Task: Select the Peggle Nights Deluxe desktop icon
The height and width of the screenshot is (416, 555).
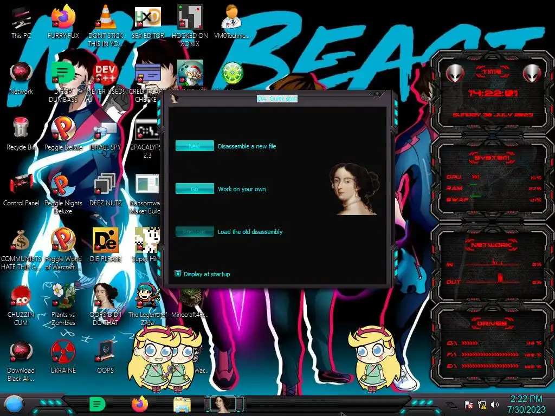Action: tap(63, 193)
